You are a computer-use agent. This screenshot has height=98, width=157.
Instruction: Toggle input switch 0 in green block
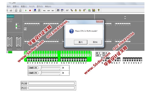pyautogui.click(x=28, y=60)
